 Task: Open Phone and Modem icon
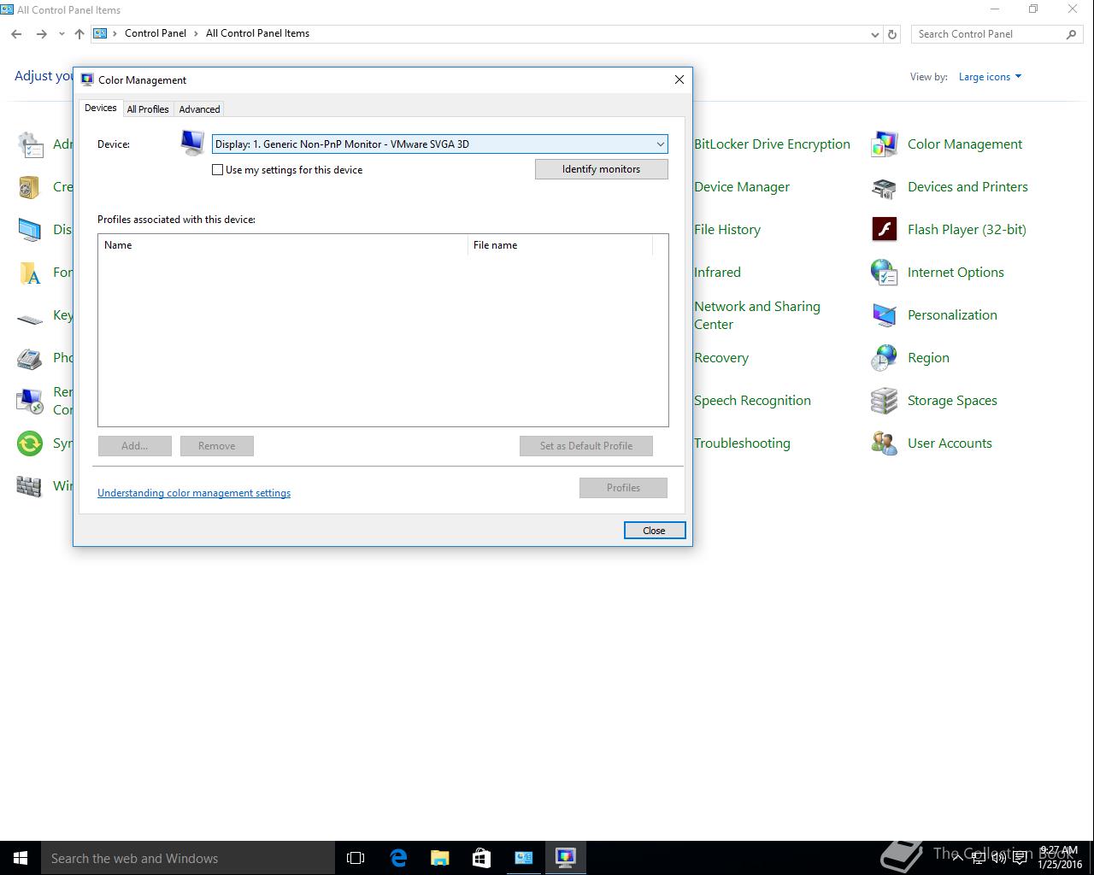[x=29, y=358]
